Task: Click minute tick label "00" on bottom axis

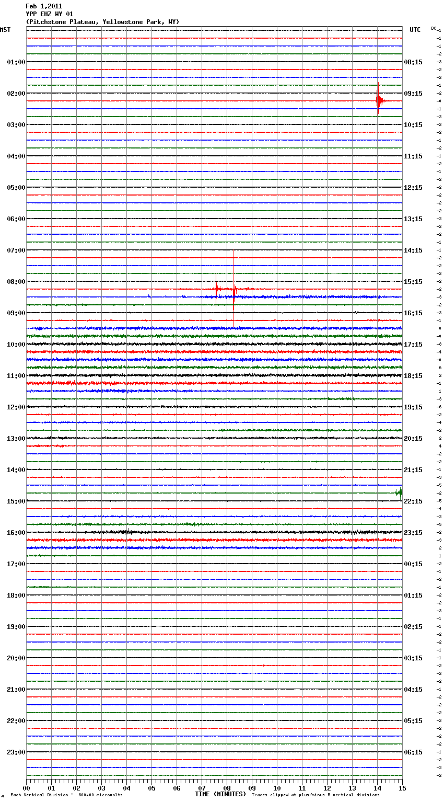Action: 26,788
